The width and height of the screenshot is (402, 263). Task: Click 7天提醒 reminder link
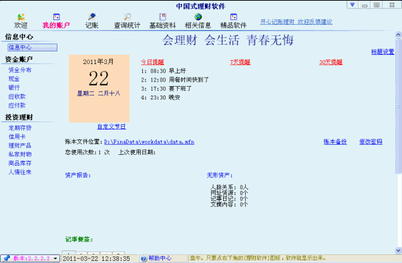pos(240,62)
